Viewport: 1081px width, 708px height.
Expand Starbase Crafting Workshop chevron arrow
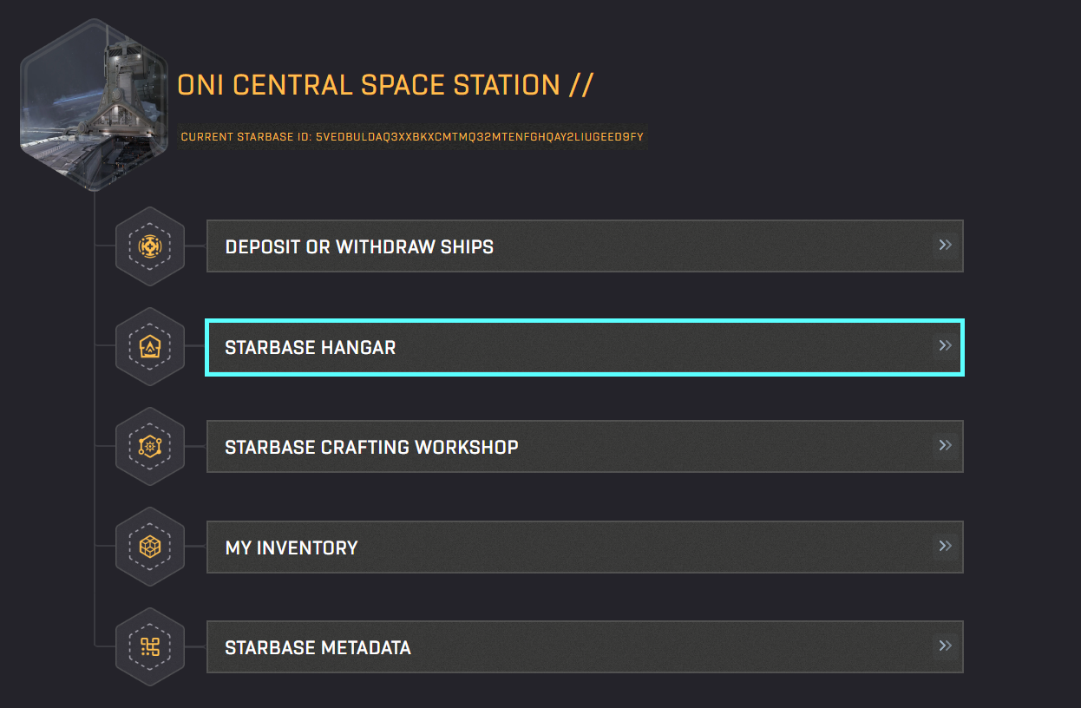point(946,446)
